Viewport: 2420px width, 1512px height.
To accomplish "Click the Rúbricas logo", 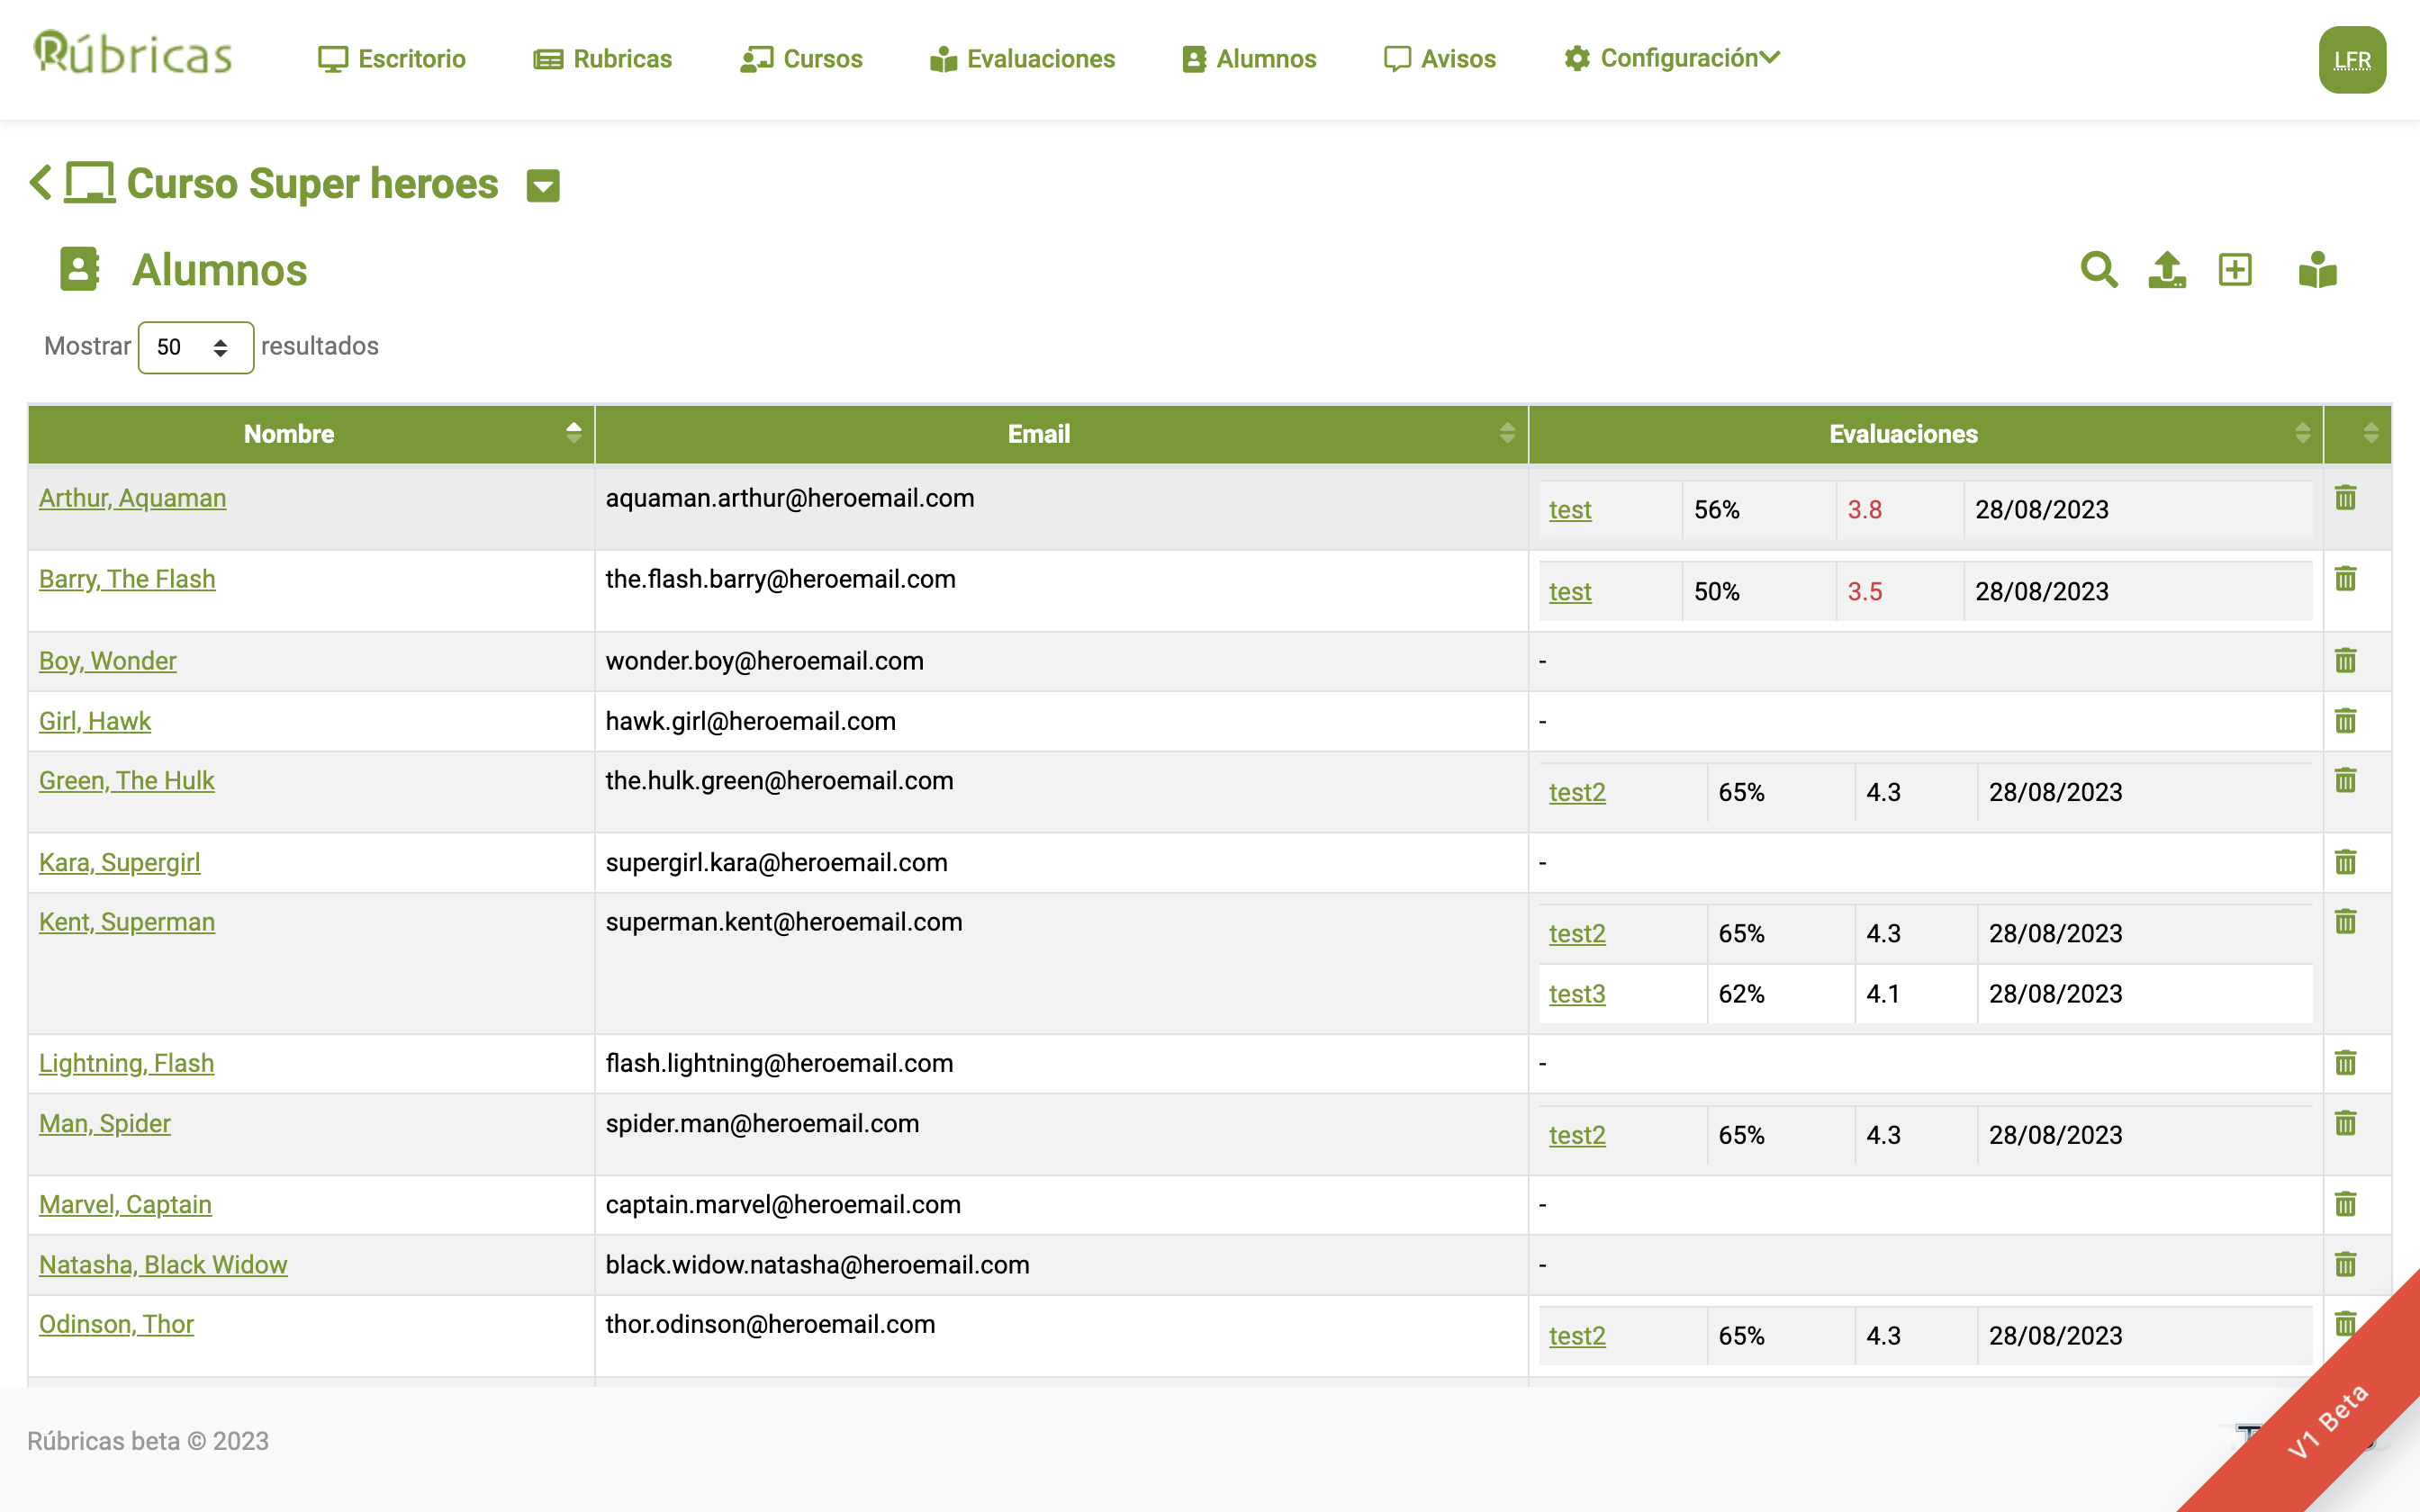I will (x=133, y=55).
